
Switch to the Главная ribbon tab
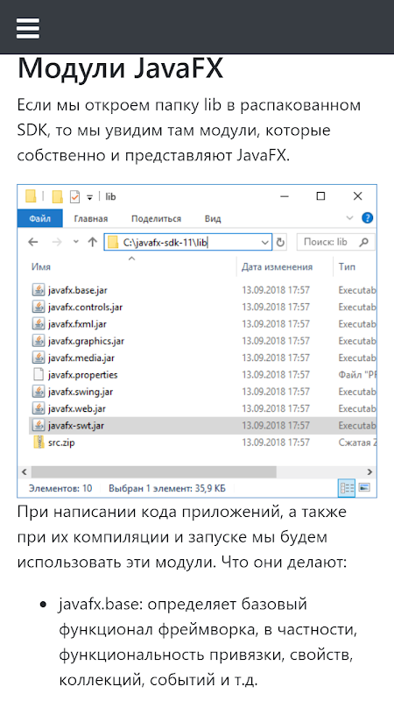pyautogui.click(x=91, y=218)
